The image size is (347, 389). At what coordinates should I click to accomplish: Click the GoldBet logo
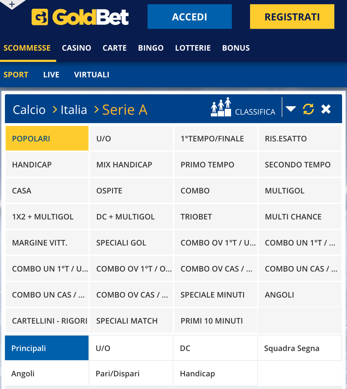[x=80, y=17]
